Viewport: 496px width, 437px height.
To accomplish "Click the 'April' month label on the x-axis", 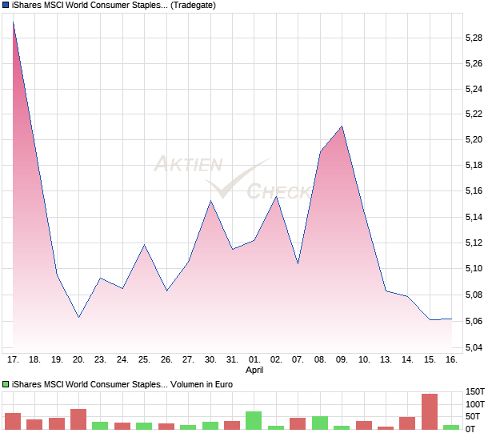I will coord(254,371).
